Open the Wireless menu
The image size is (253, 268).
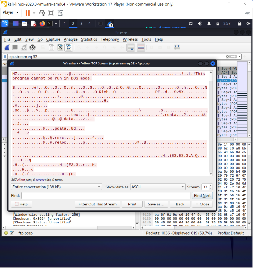130,39
